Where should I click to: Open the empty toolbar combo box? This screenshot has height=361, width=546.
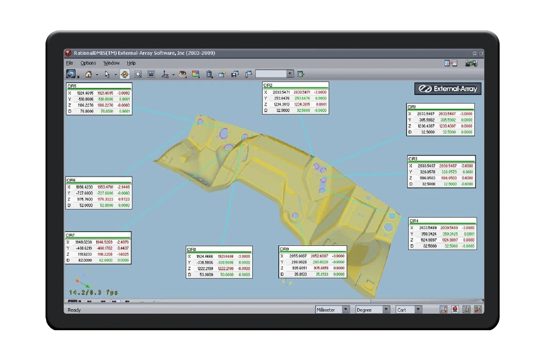click(x=275, y=74)
